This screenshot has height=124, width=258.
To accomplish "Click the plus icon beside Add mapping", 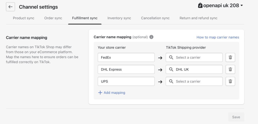I will pyautogui.click(x=100, y=93).
